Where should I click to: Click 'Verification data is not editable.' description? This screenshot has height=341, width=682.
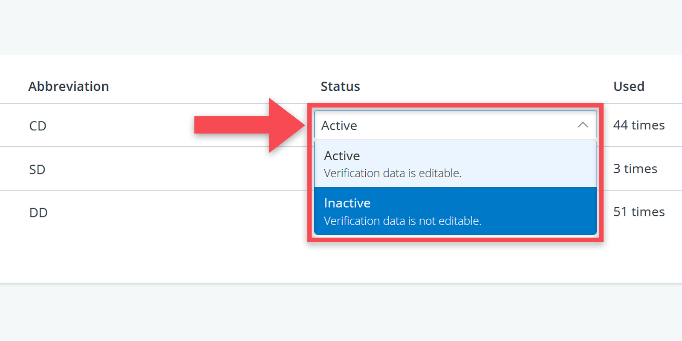pos(402,221)
